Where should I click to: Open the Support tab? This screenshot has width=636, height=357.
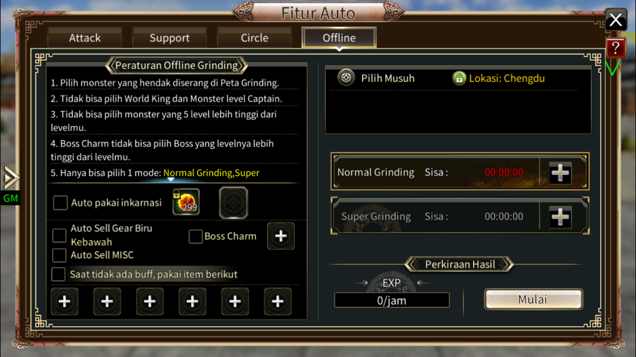click(170, 38)
